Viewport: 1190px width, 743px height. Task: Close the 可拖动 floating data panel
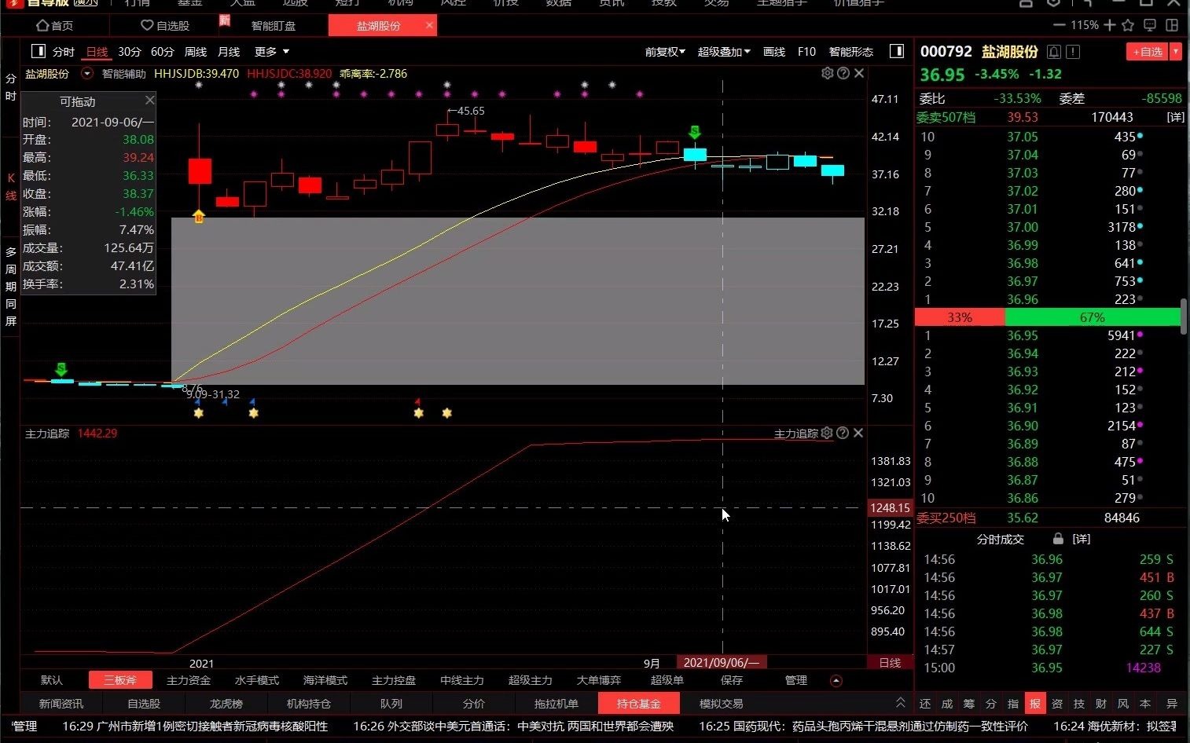point(149,100)
